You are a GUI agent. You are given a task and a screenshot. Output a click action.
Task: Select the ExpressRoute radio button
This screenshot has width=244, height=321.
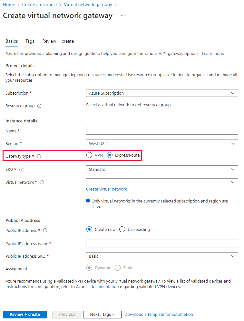[x=110, y=155]
